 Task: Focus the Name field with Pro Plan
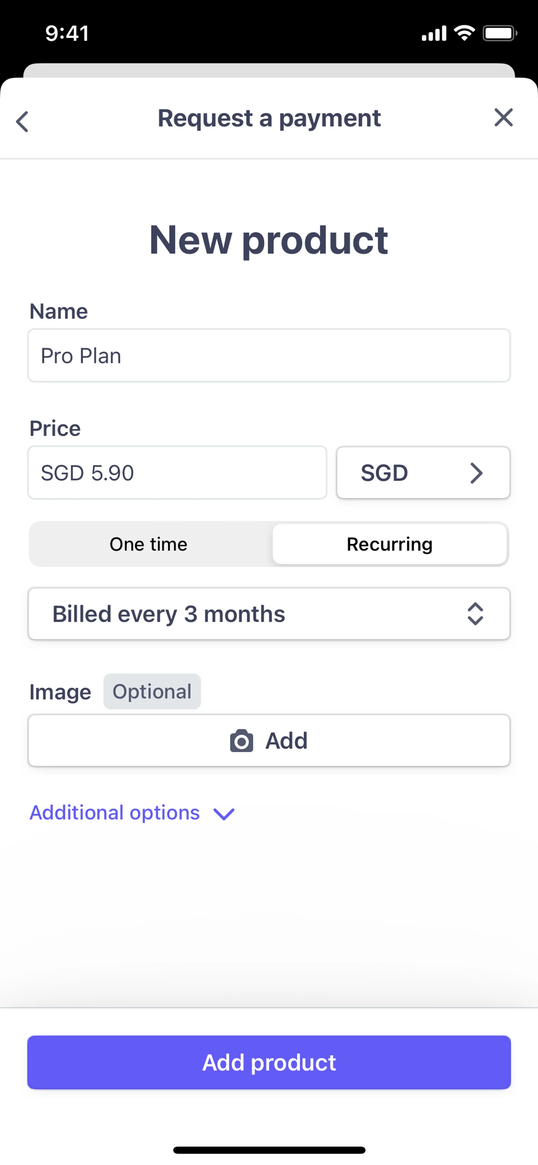(269, 355)
